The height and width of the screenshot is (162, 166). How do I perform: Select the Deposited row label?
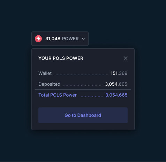49,84
